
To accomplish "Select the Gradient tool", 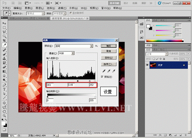I will [x=4, y=71].
